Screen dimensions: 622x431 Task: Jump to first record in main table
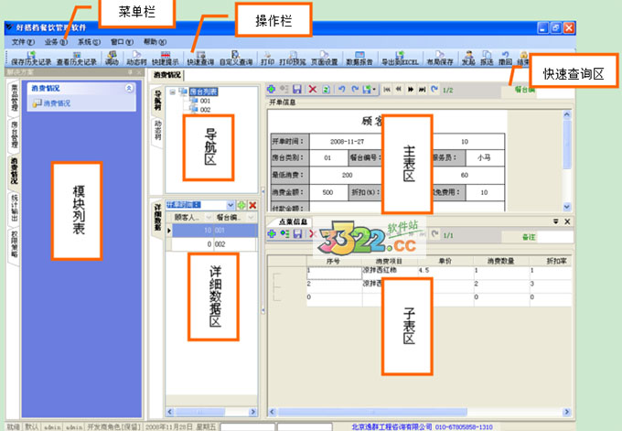tap(386, 90)
